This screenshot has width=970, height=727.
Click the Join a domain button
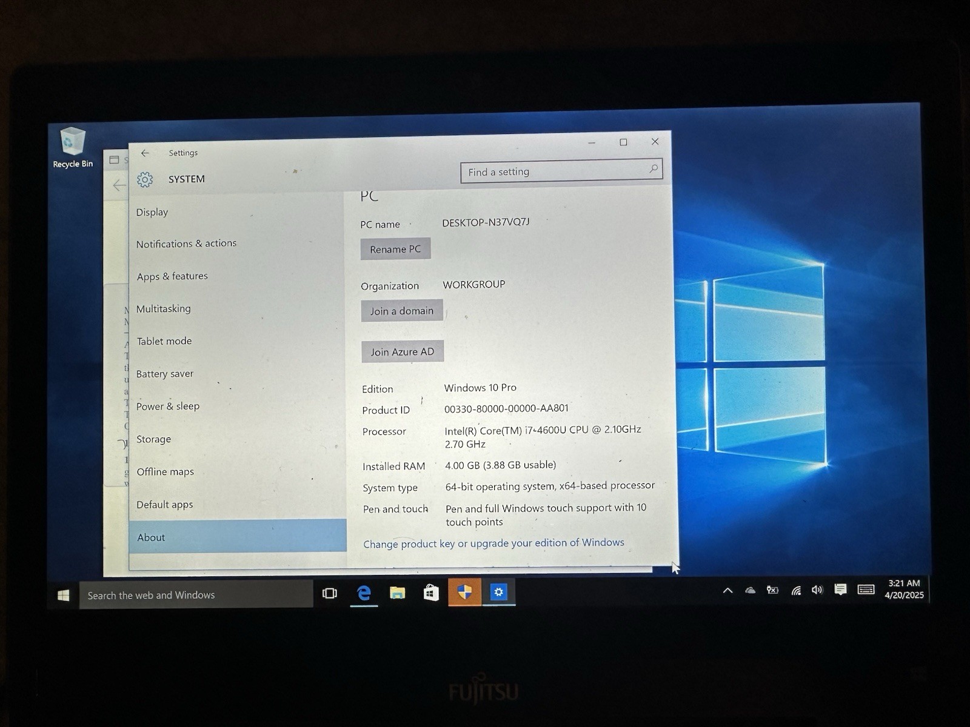(x=402, y=311)
